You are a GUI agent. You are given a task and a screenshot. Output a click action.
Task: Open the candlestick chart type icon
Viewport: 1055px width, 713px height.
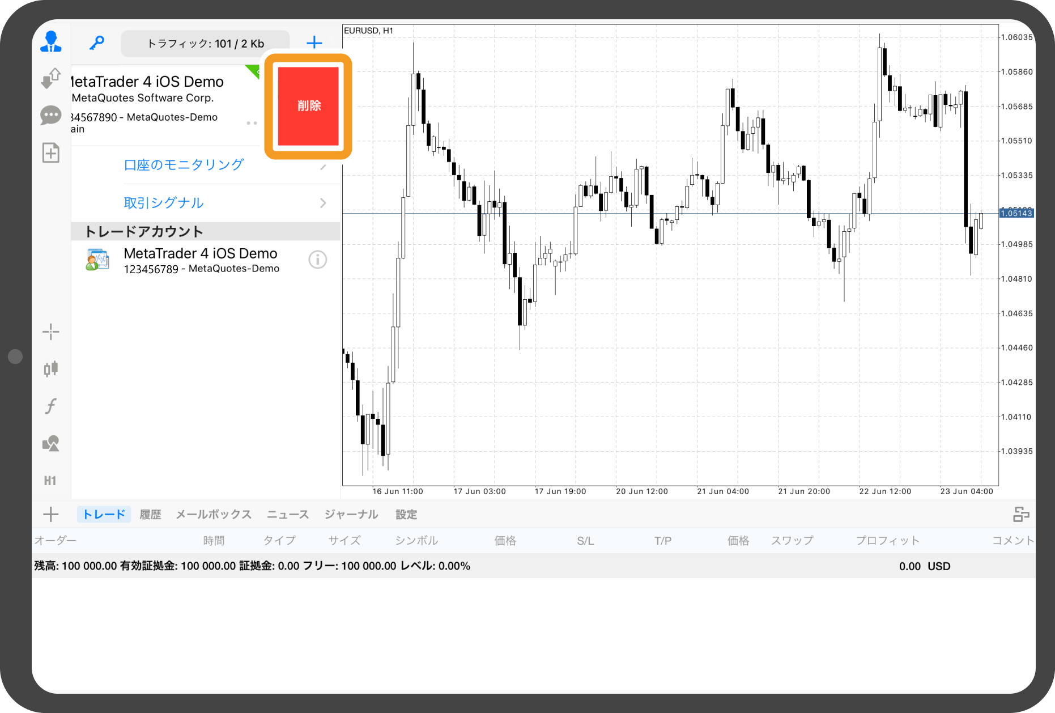pyautogui.click(x=51, y=369)
